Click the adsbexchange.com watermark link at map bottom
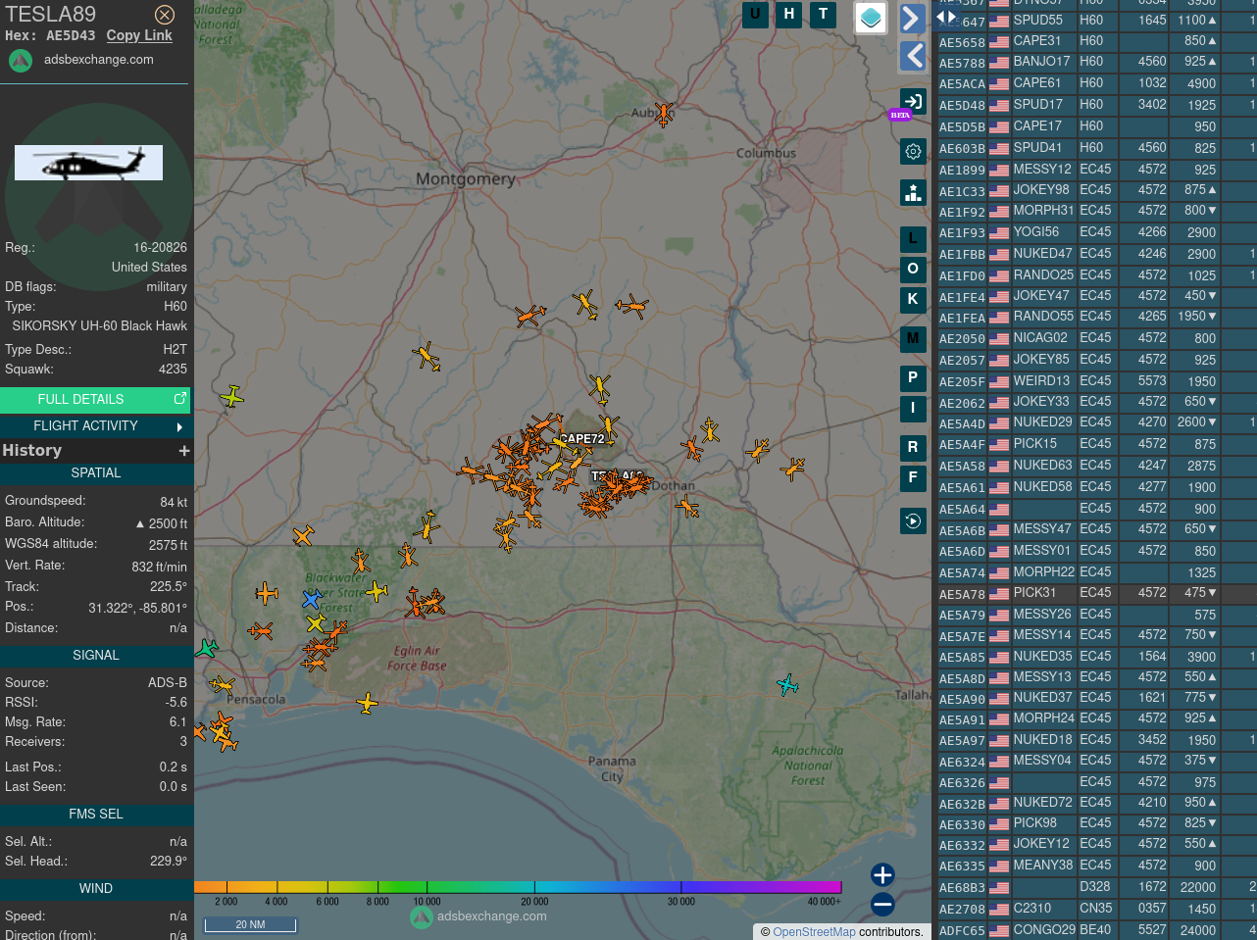The height and width of the screenshot is (940, 1257). pos(478,916)
